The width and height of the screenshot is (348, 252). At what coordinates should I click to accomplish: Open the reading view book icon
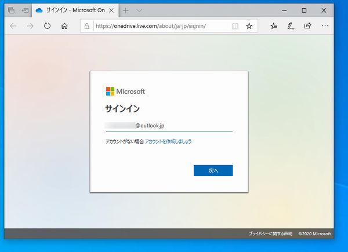[x=235, y=26]
